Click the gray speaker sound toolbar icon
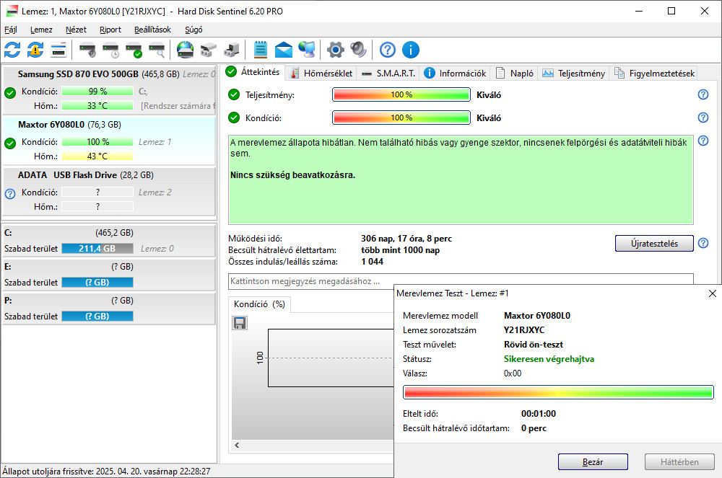 point(358,50)
